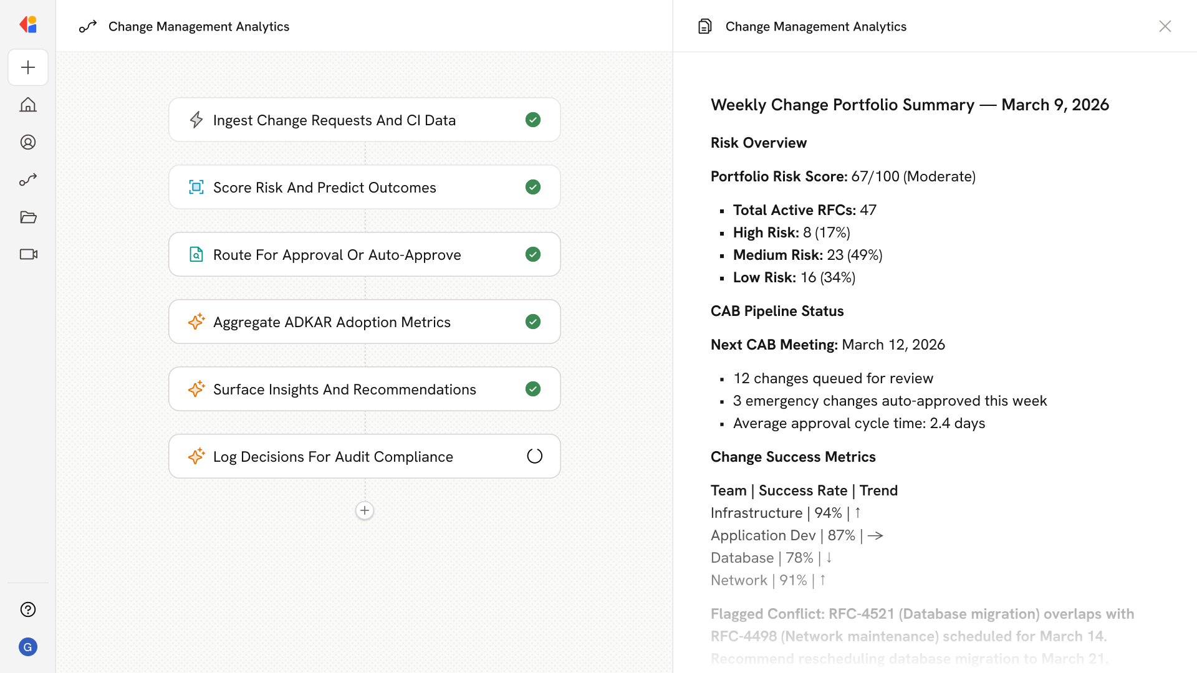This screenshot has height=673, width=1197.
Task: Click the Change Management Analytics workflow title
Action: coord(198,26)
